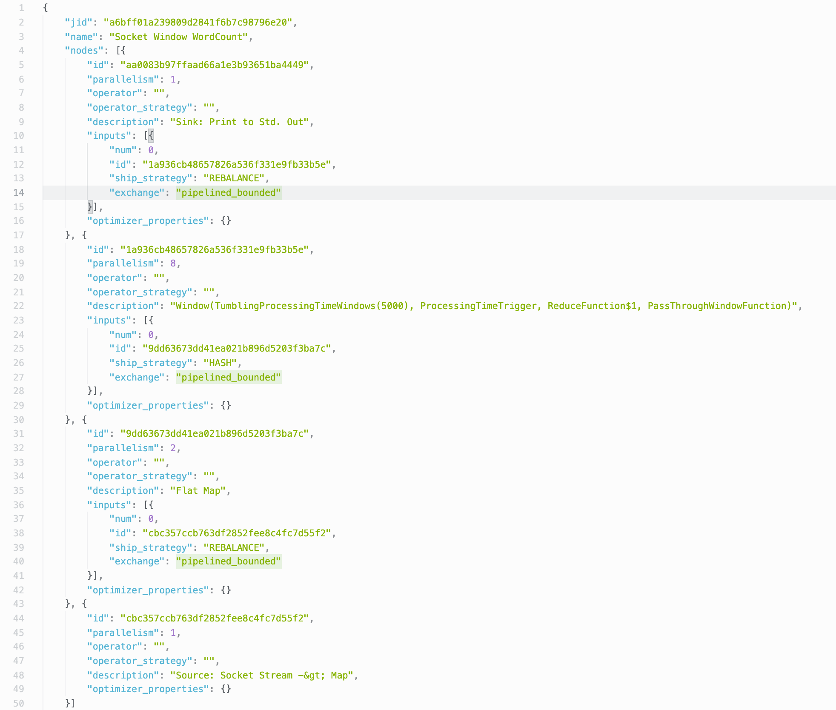This screenshot has width=836, height=710.
Task: Click the "Source: Socket Stream -&gt; Map" description
Action: 262,676
